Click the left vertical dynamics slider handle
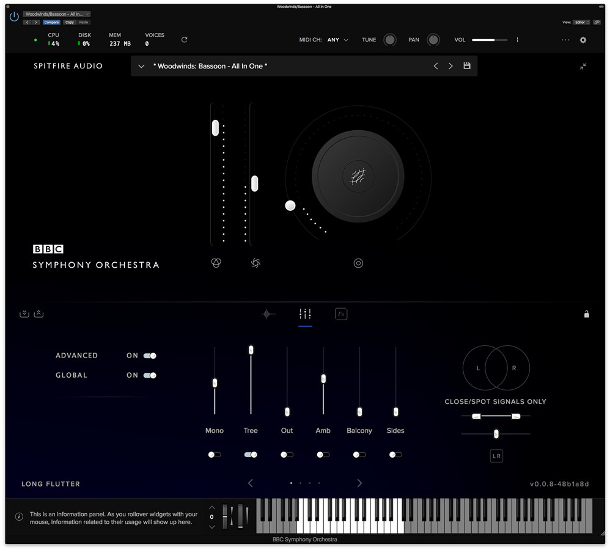The width and height of the screenshot is (610, 550). click(x=215, y=128)
